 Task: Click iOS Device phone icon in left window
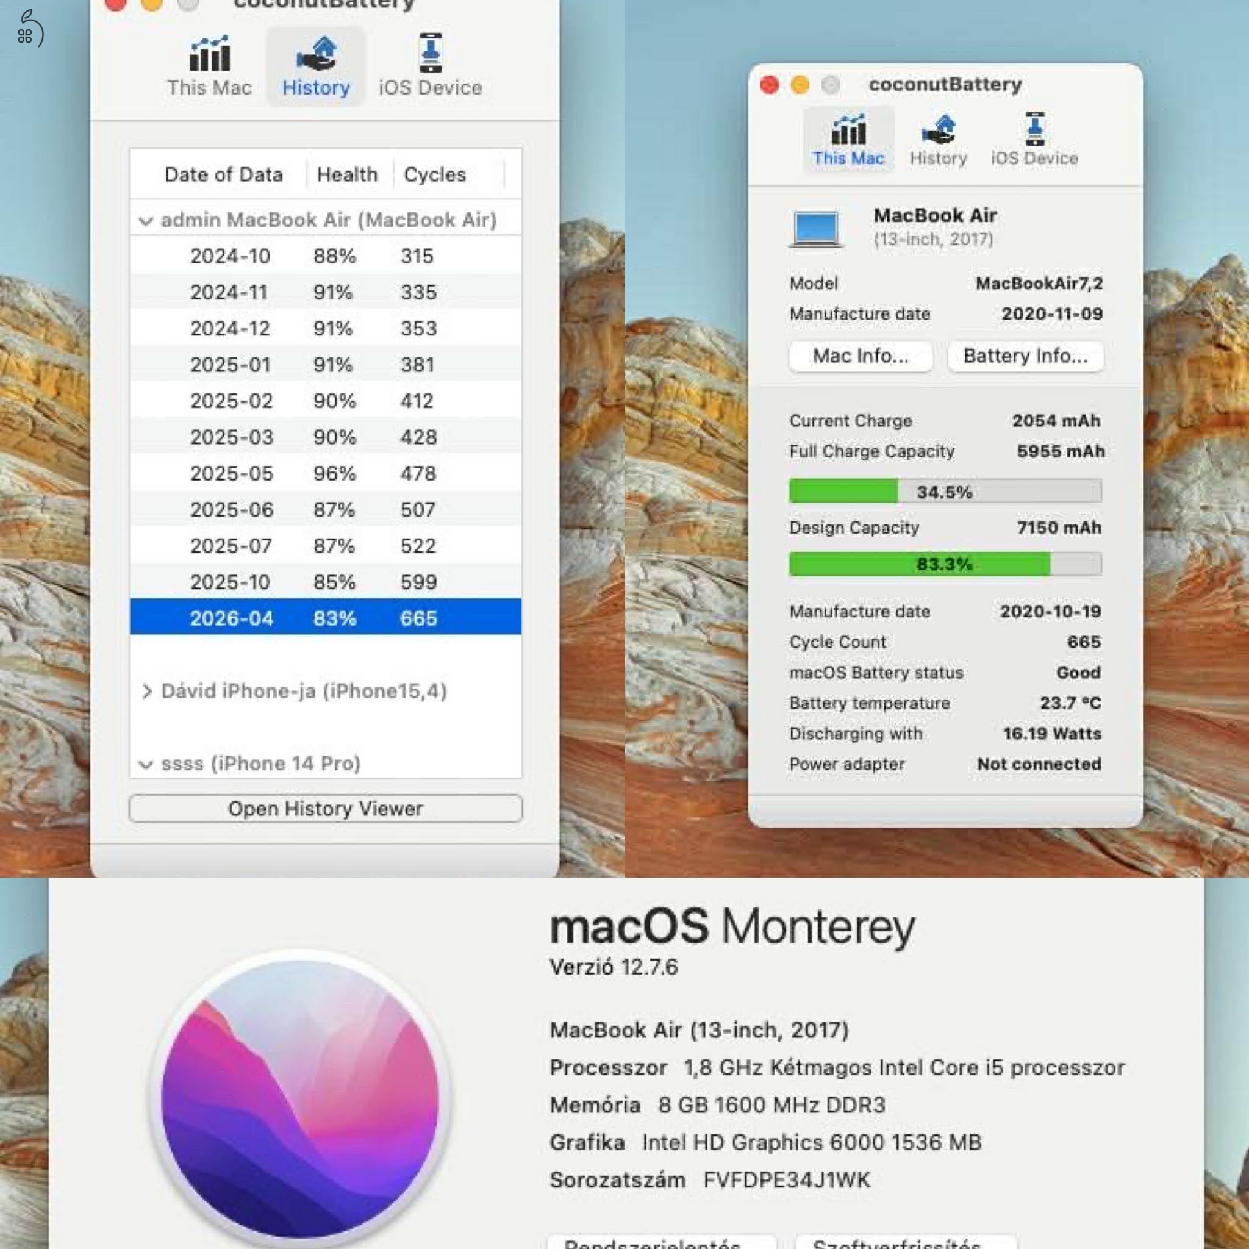pyautogui.click(x=431, y=53)
